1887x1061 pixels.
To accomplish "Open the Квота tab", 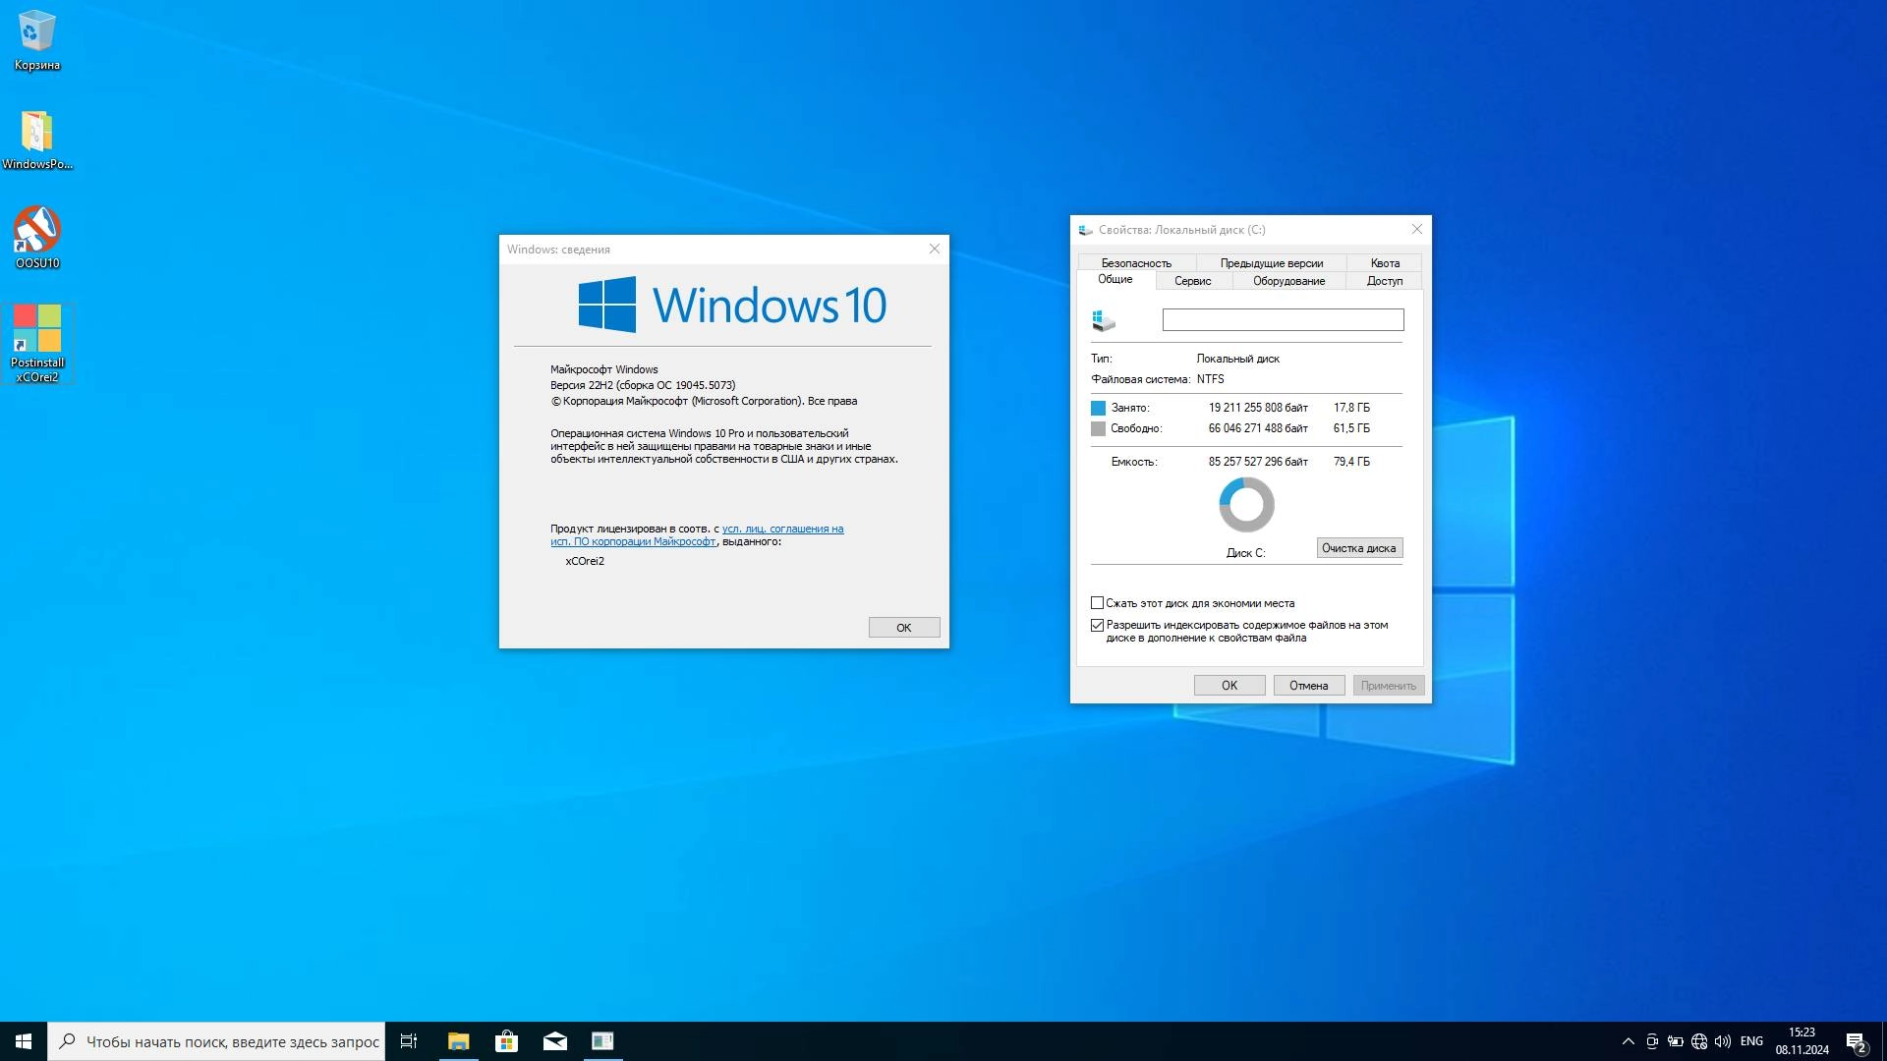I will (1385, 263).
